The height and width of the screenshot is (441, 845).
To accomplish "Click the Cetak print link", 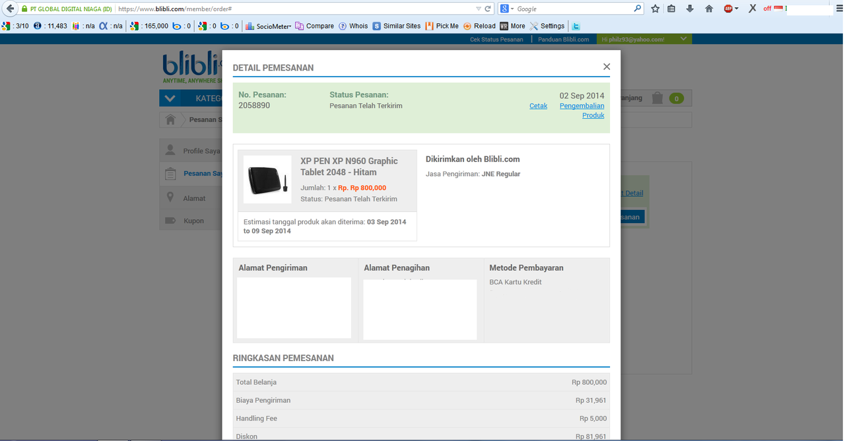I will pyautogui.click(x=538, y=106).
